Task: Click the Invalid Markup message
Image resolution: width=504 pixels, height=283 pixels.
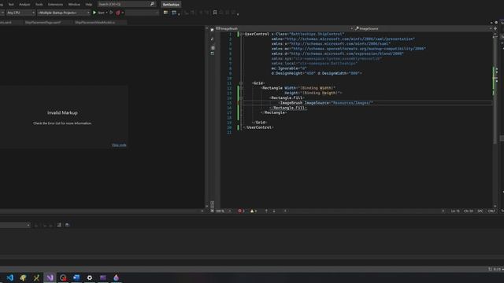Action: (x=62, y=112)
